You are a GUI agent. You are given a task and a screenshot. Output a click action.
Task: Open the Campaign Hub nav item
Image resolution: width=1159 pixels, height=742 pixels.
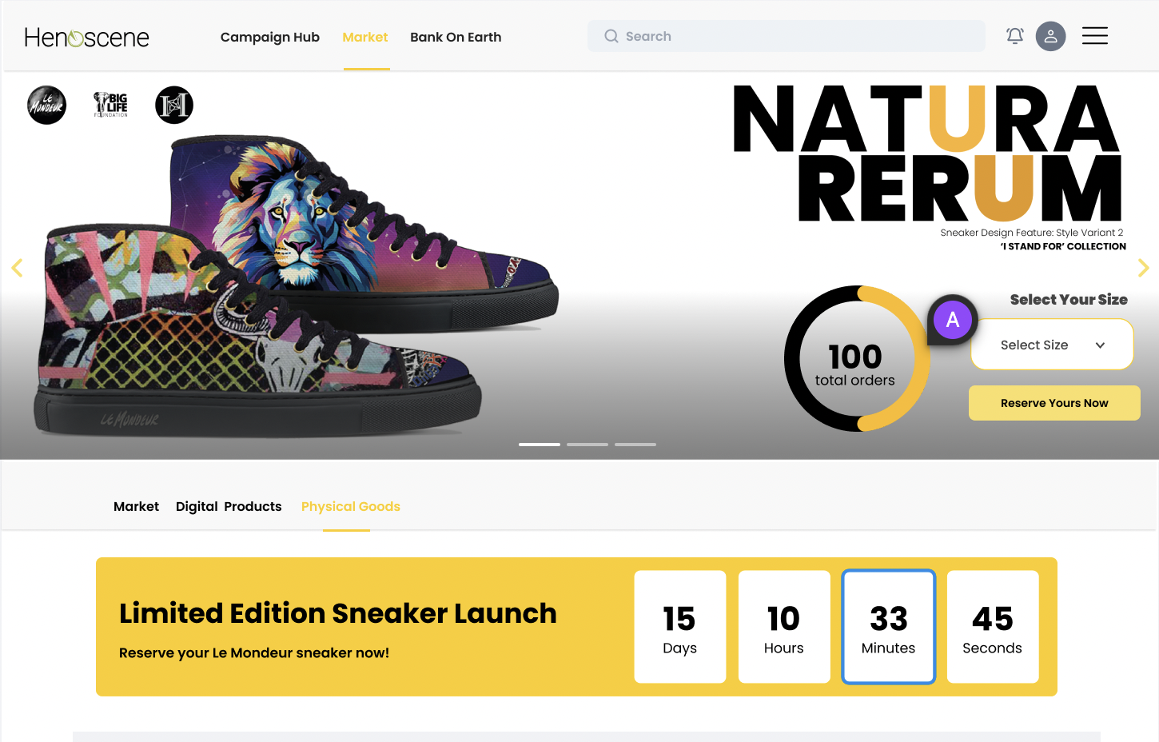click(x=270, y=37)
